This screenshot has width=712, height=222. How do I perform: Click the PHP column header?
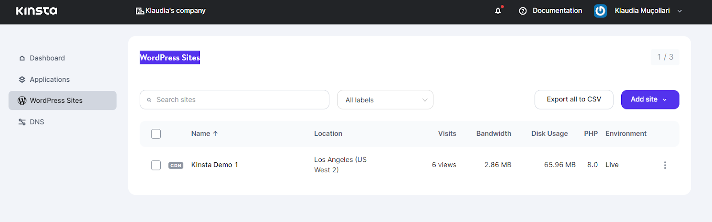(591, 133)
